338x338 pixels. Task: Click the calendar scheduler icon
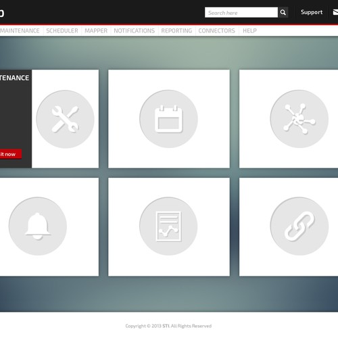(x=168, y=119)
